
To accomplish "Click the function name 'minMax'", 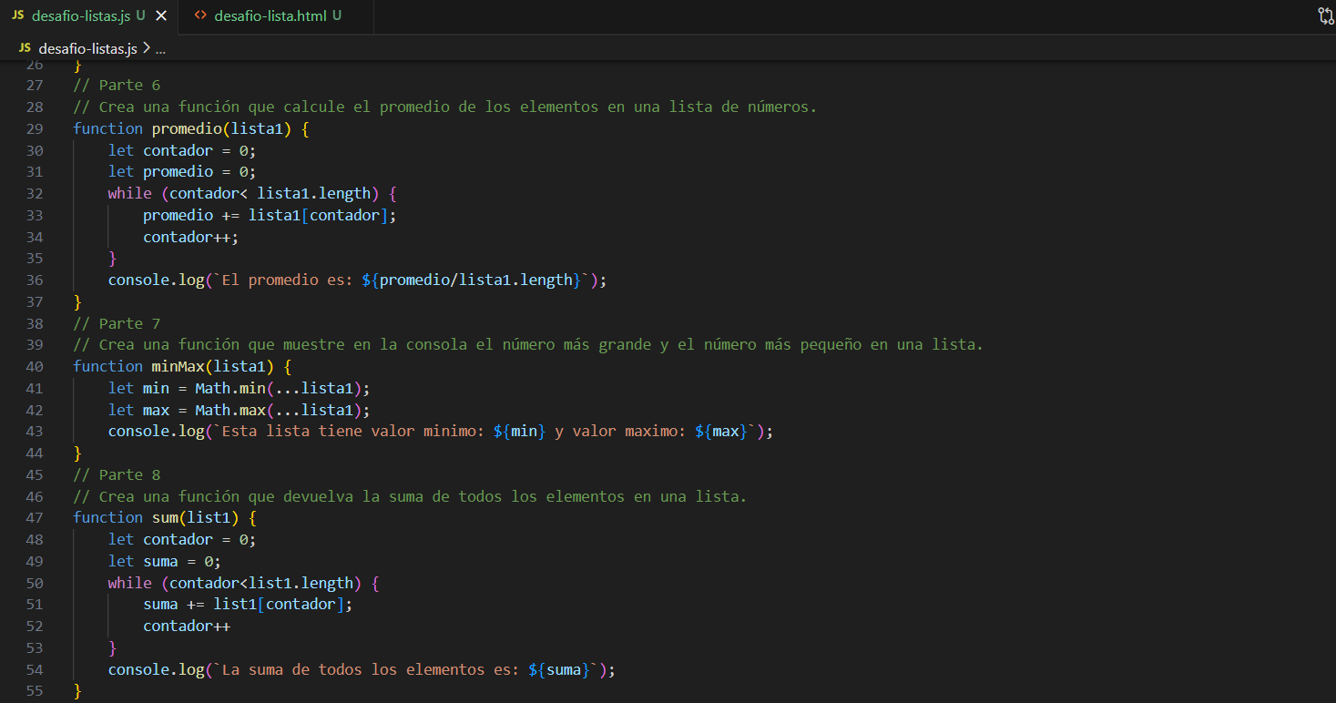I will 178,367.
